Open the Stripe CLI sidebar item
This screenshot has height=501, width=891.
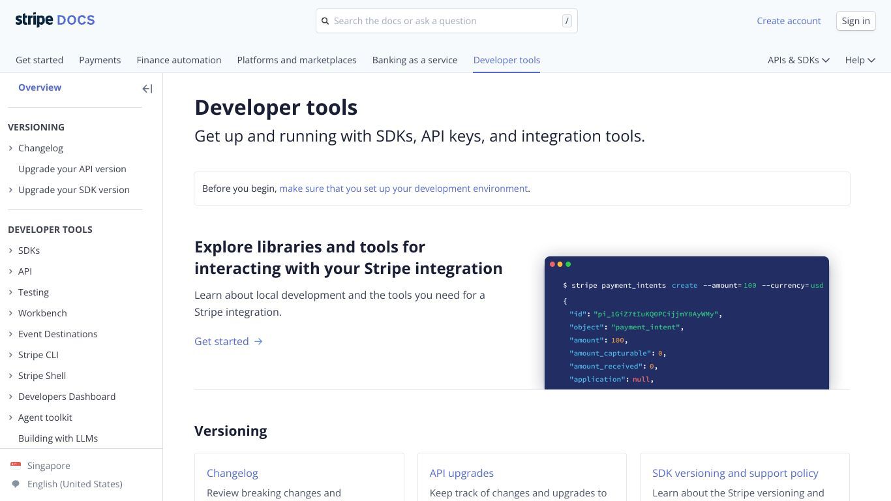pyautogui.click(x=38, y=355)
